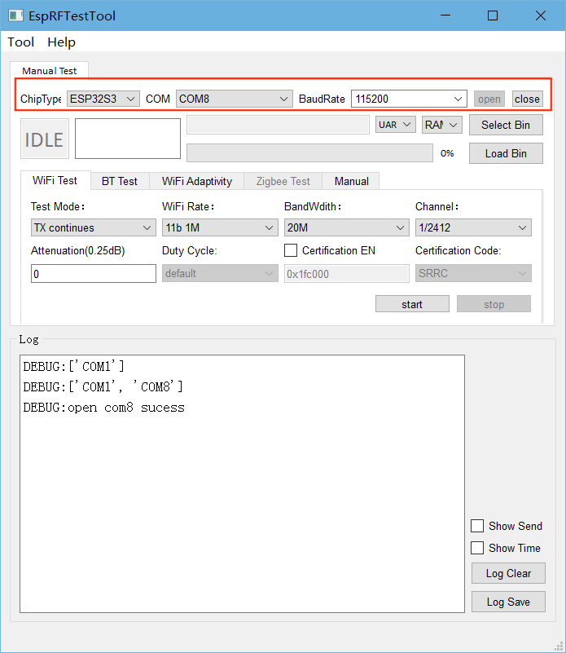This screenshot has width=566, height=653.
Task: Switch to the BT Test tab
Action: click(x=120, y=181)
